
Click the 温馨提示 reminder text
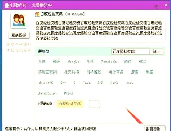click(x=51, y=129)
